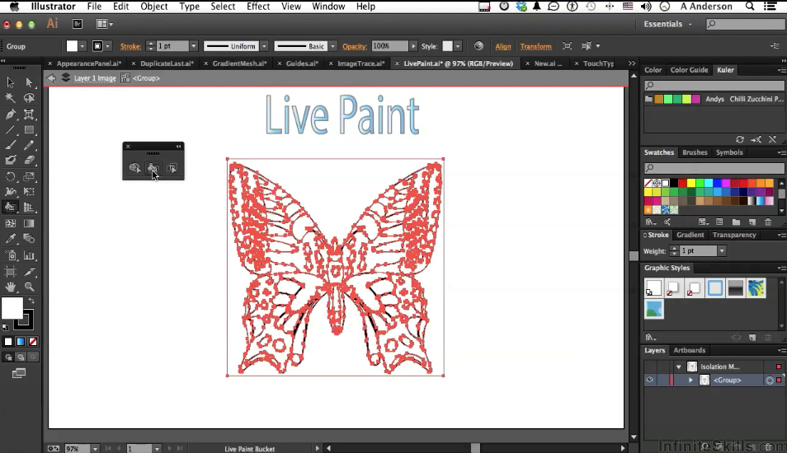Switch to the Color Guide tab

689,70
